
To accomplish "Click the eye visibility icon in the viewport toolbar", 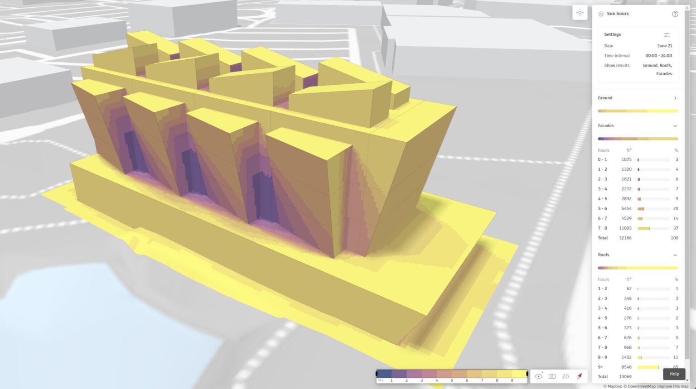I will (538, 376).
